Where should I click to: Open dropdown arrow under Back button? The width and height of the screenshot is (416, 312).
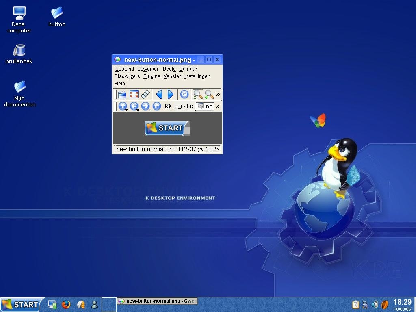point(138,110)
